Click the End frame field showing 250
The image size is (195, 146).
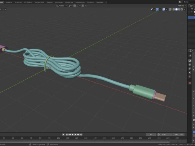click(x=179, y=135)
